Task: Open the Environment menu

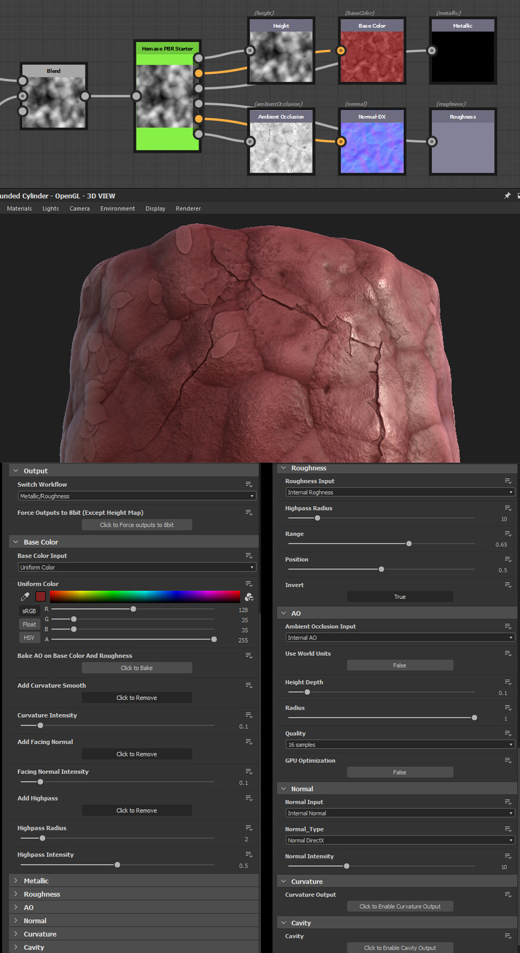Action: click(x=118, y=208)
